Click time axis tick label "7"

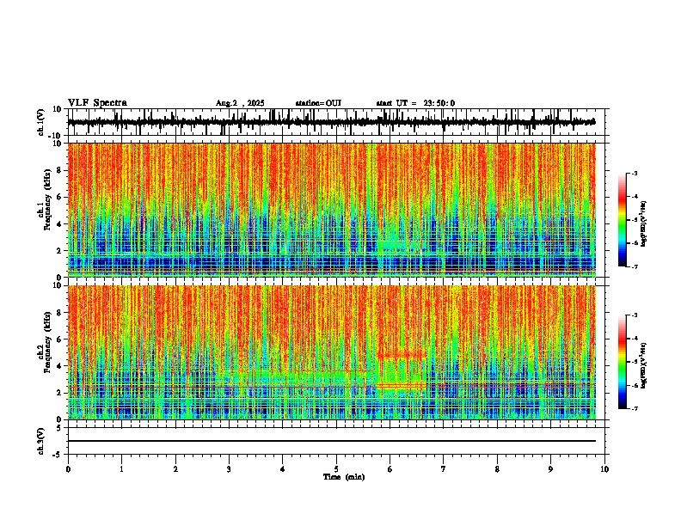click(x=444, y=469)
